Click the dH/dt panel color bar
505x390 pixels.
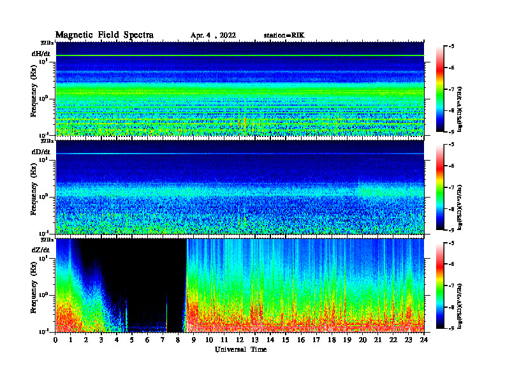[x=440, y=89]
